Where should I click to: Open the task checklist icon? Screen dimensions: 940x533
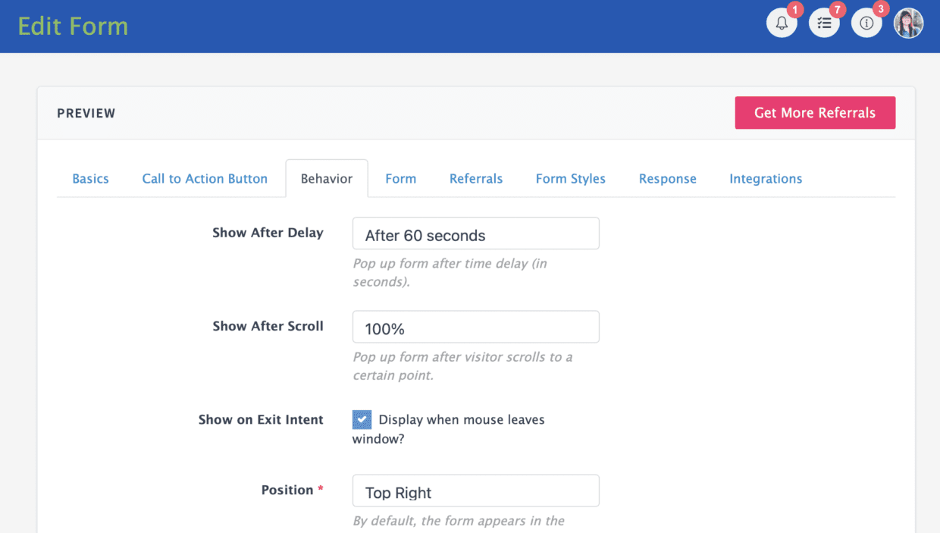(824, 24)
